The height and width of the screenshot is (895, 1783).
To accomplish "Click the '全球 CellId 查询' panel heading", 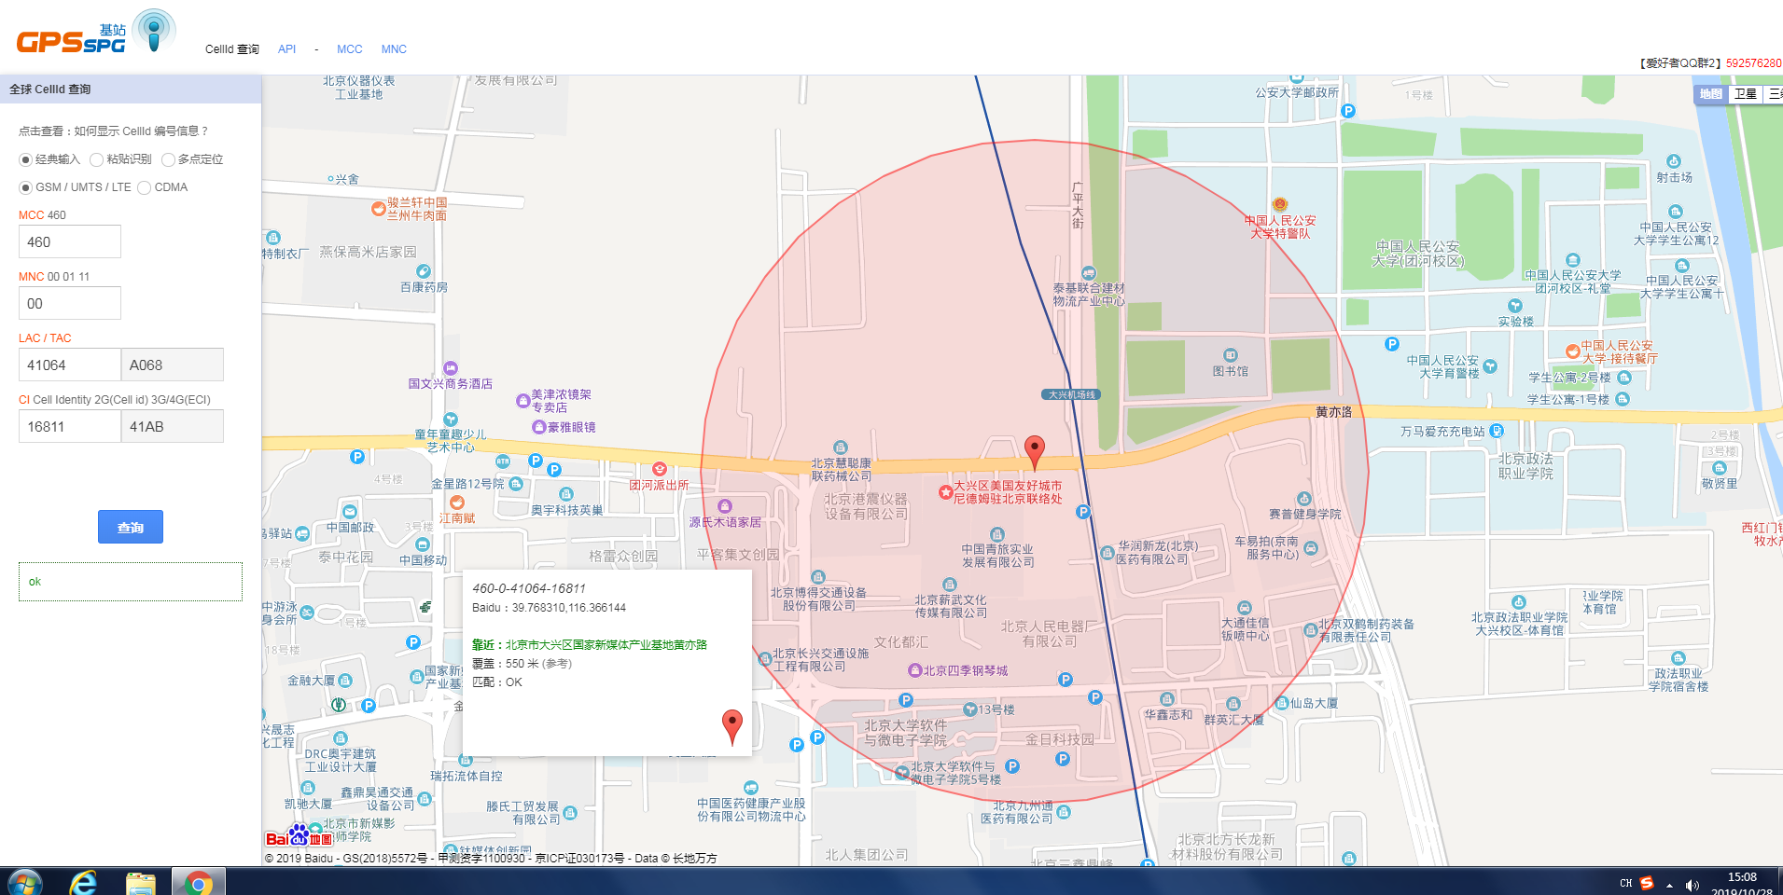I will (x=50, y=89).
